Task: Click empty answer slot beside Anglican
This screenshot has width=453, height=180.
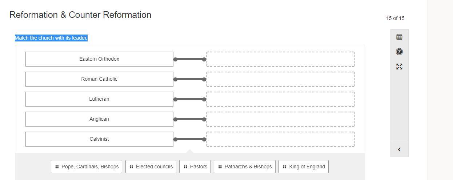Action: pos(280,119)
